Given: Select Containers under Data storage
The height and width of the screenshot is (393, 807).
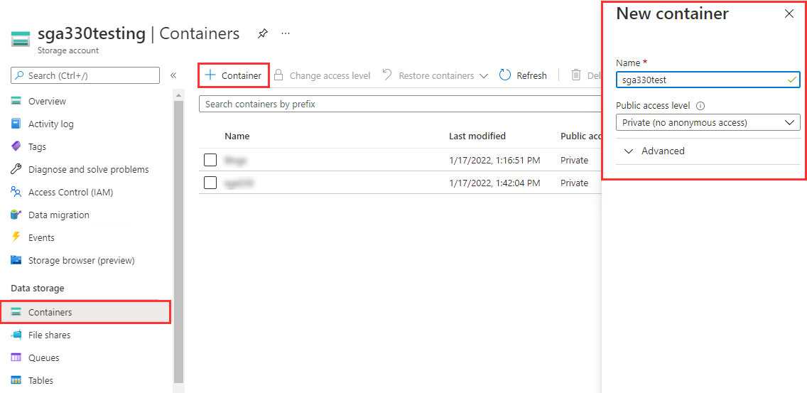Looking at the screenshot, I should (85, 312).
